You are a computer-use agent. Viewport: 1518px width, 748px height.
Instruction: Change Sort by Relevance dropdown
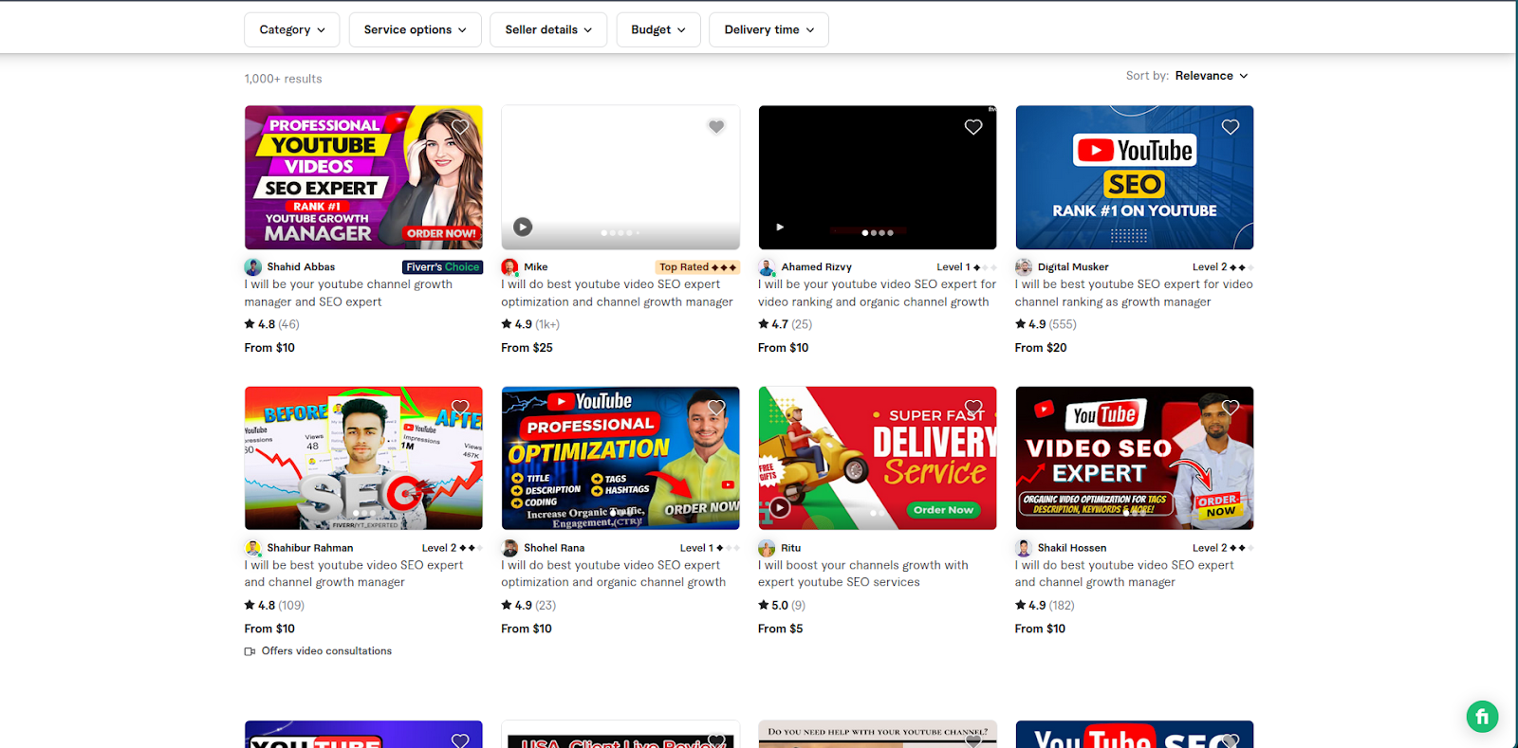[1212, 76]
